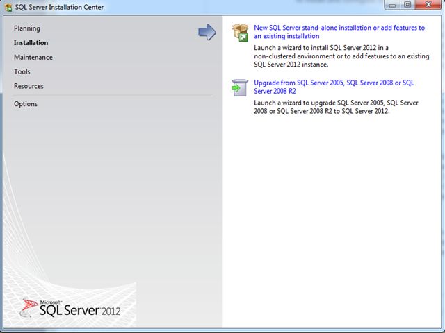
Task: Click the text 'Launch a wizard to install SQL Server 2012'
Action: pos(315,48)
